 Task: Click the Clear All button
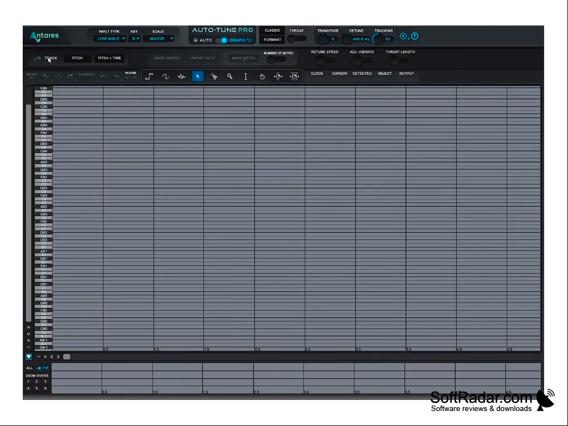point(87,75)
